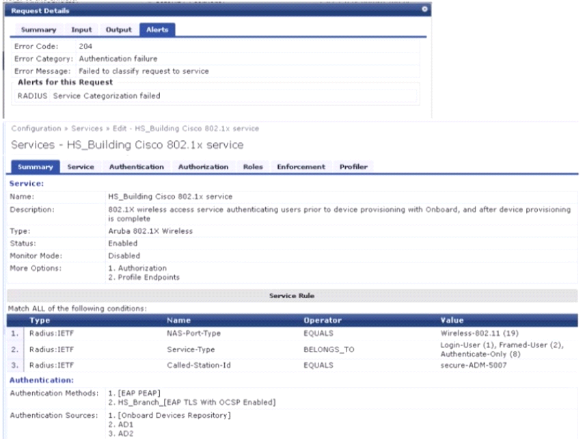The width and height of the screenshot is (585, 439).
Task: Switch to the Input tab
Action: [x=81, y=29]
